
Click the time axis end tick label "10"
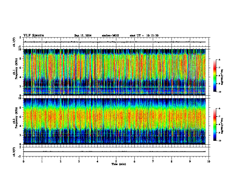[209, 161]
